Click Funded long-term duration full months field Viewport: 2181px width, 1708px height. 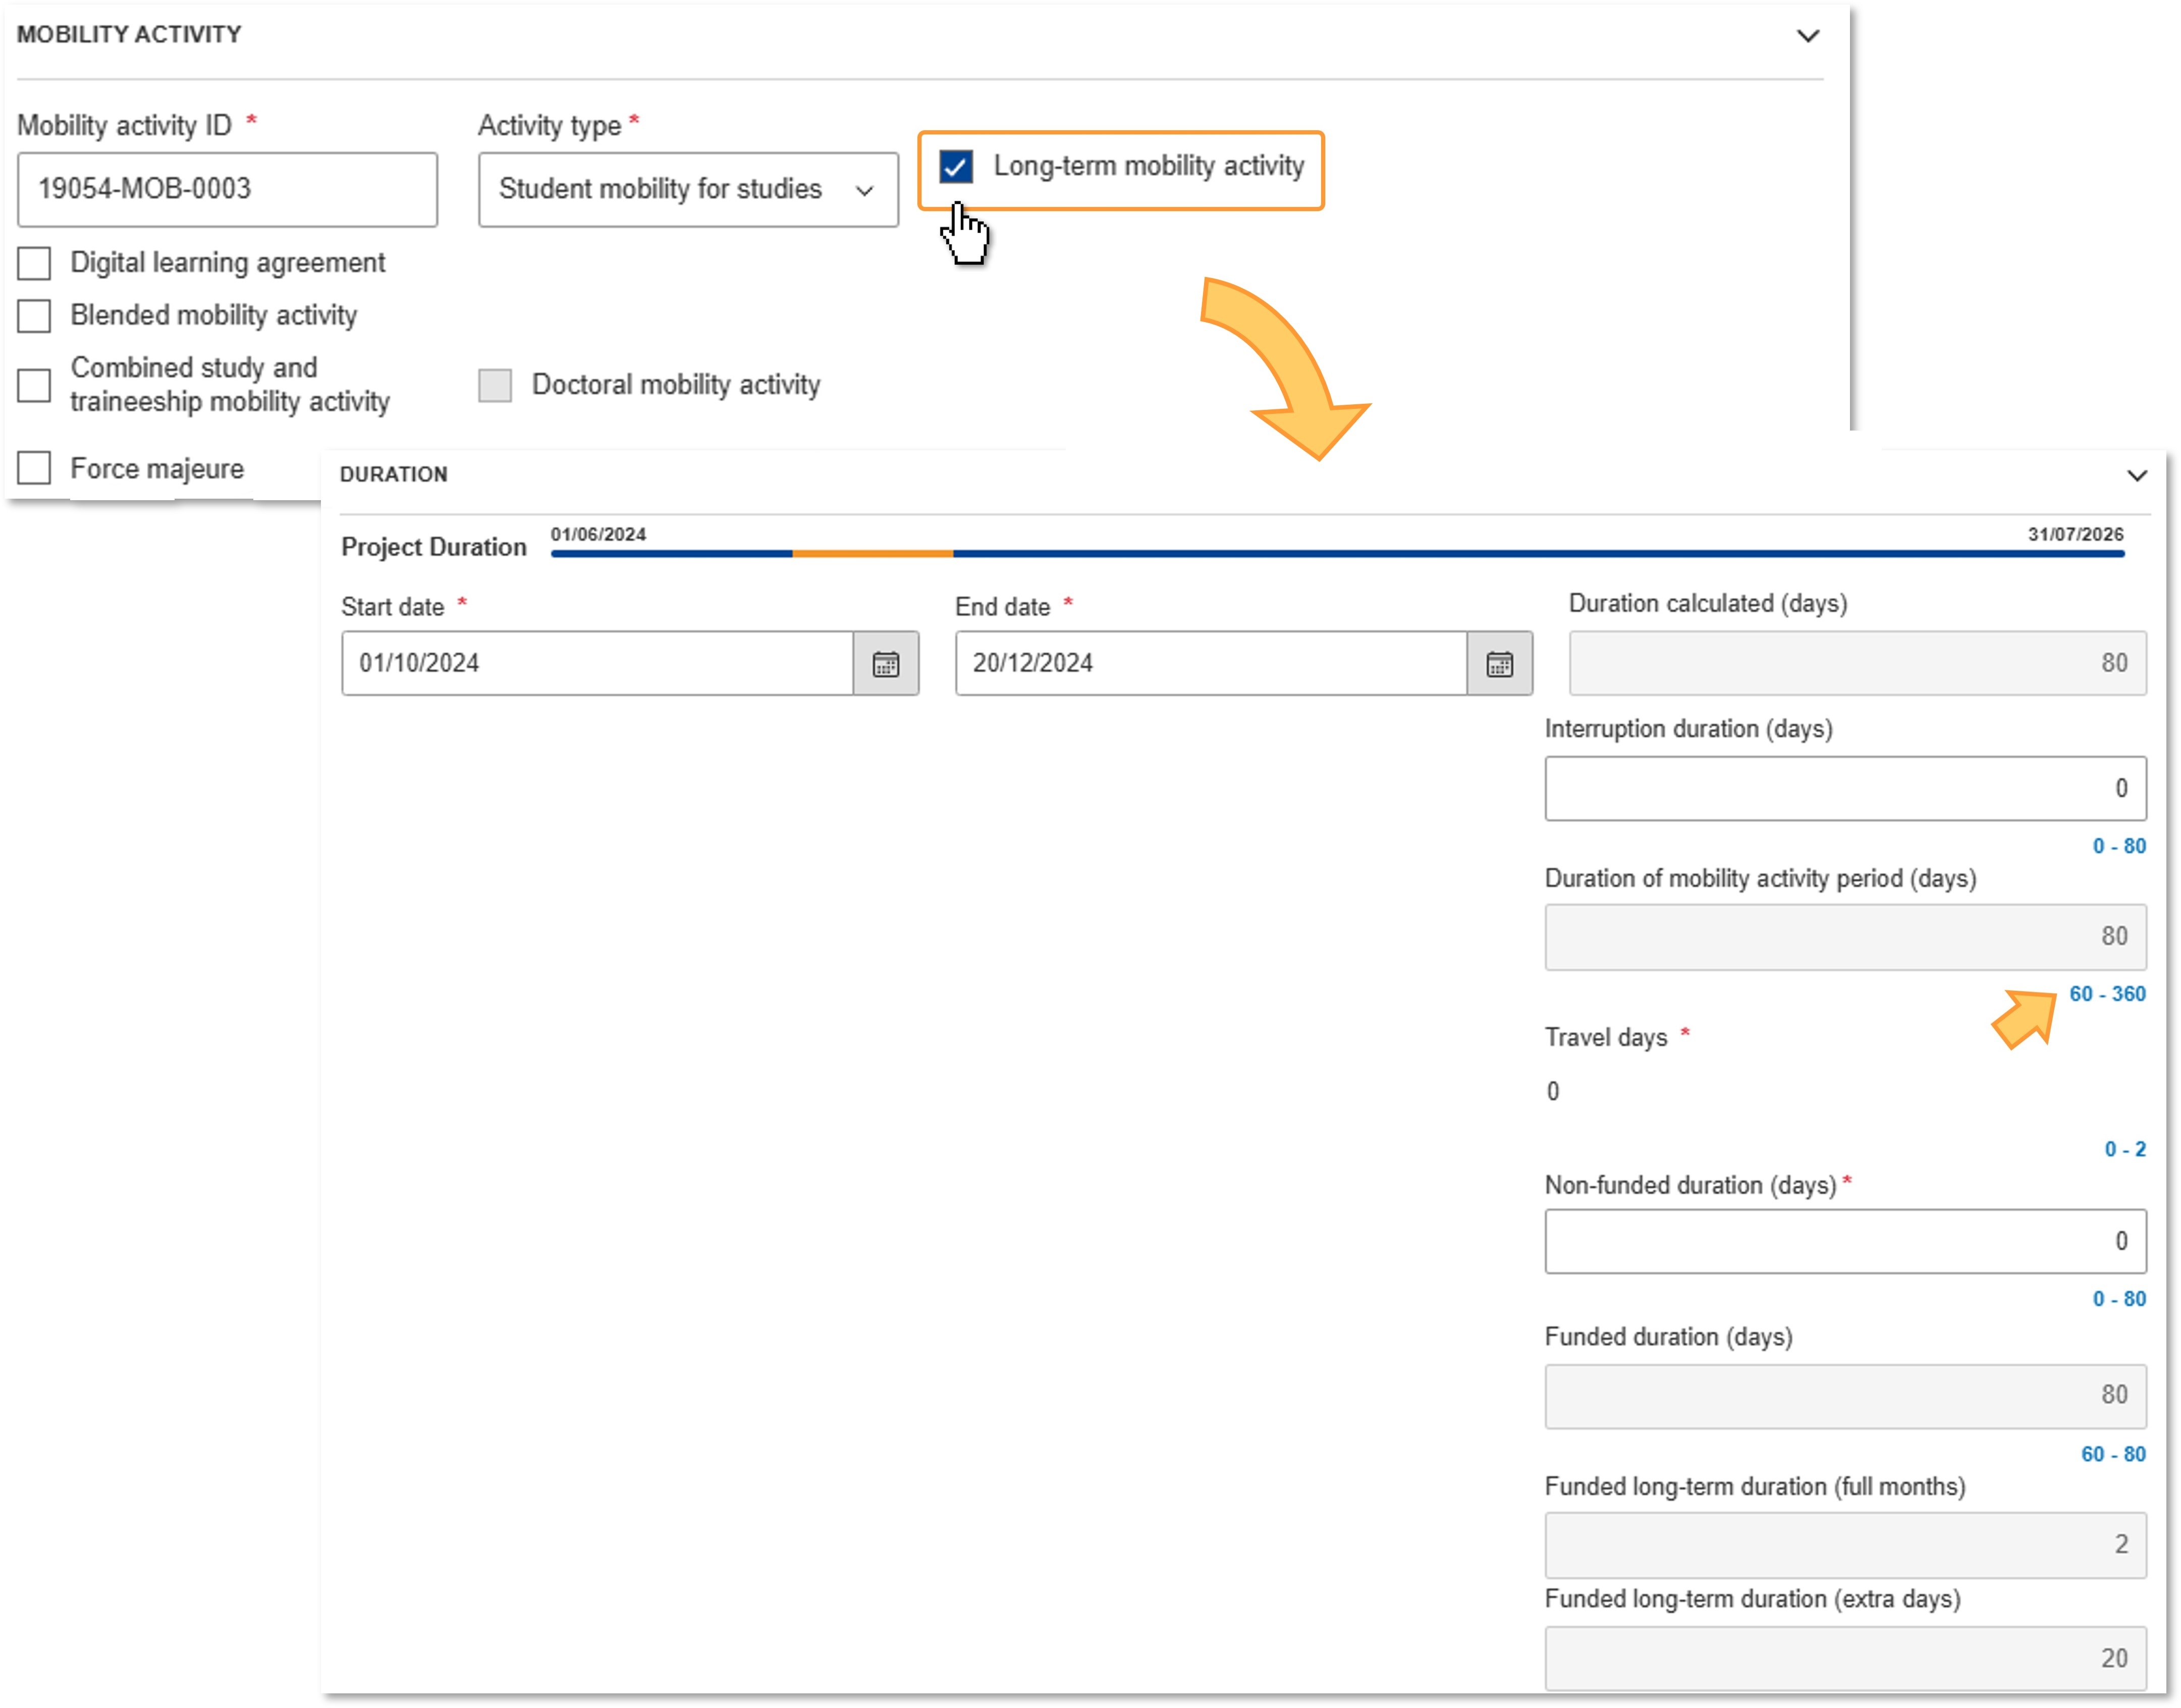[1845, 1546]
